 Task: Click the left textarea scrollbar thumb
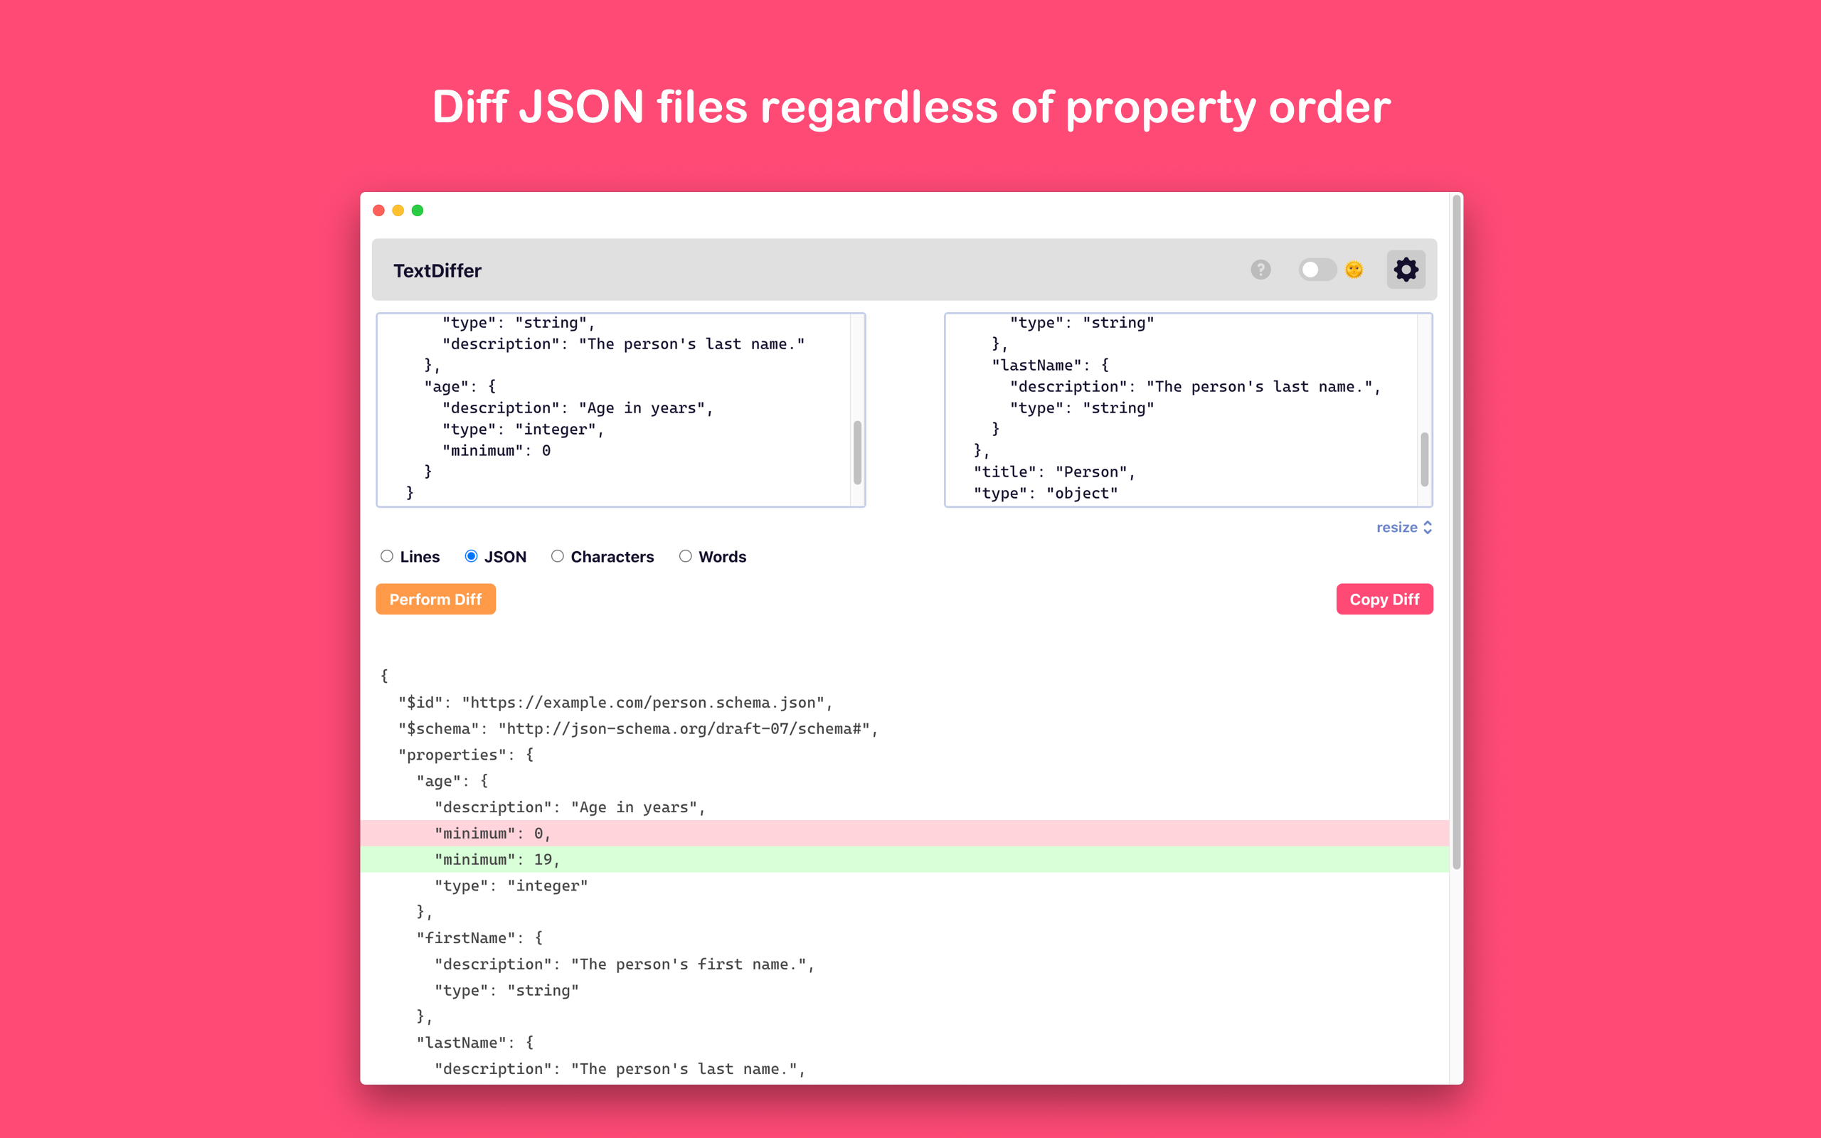pos(857,452)
